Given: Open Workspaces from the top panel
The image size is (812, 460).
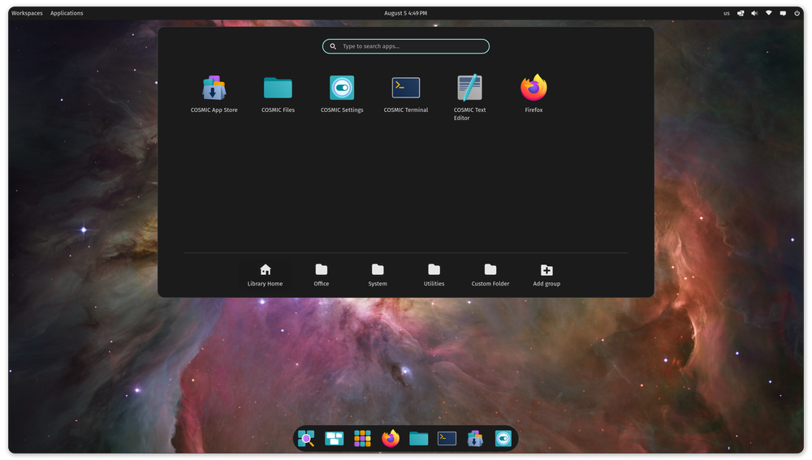Looking at the screenshot, I should (x=27, y=13).
